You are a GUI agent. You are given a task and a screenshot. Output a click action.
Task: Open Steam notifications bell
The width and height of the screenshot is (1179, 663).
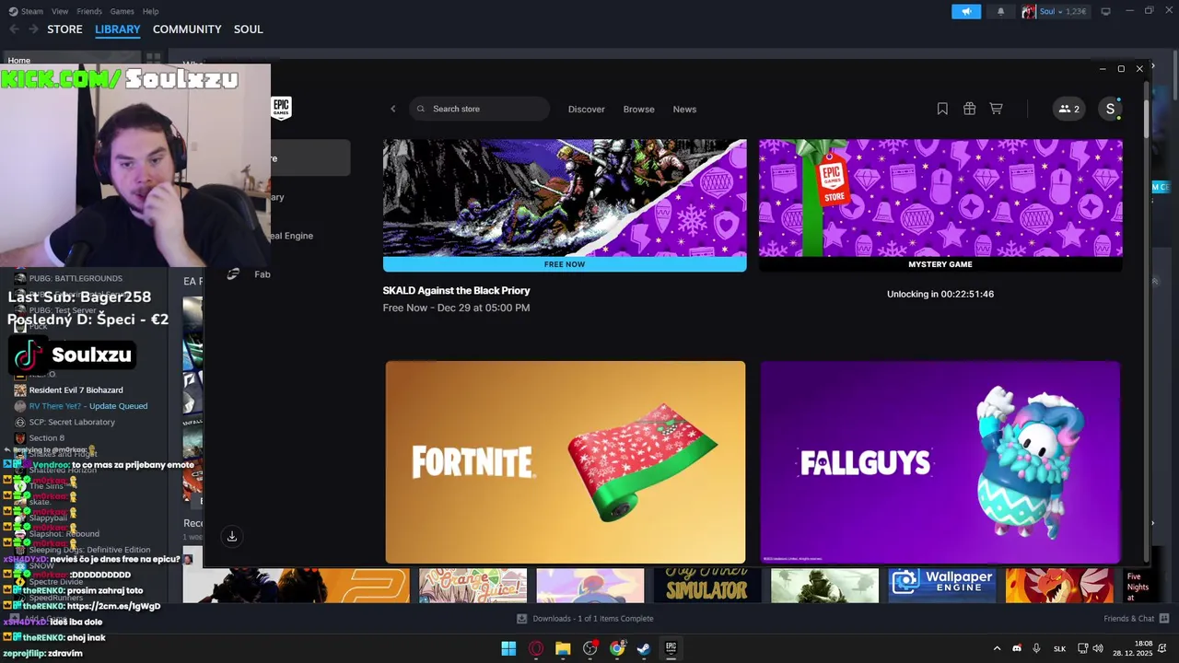point(1001,11)
